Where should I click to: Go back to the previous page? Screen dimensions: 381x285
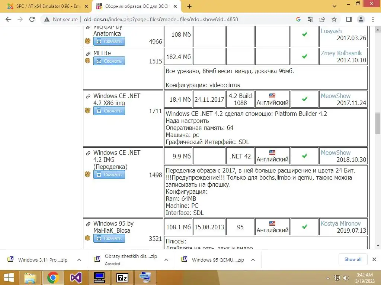tap(8, 19)
